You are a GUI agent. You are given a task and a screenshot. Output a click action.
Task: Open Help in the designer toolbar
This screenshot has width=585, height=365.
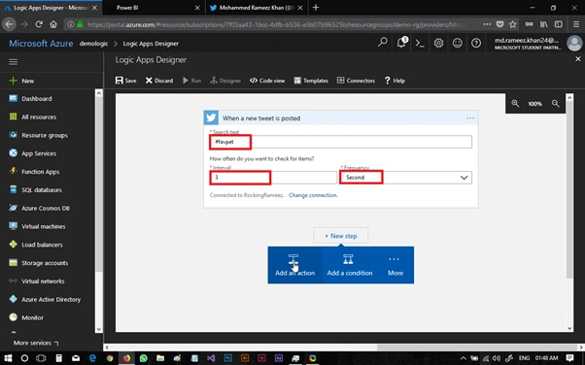click(x=395, y=81)
